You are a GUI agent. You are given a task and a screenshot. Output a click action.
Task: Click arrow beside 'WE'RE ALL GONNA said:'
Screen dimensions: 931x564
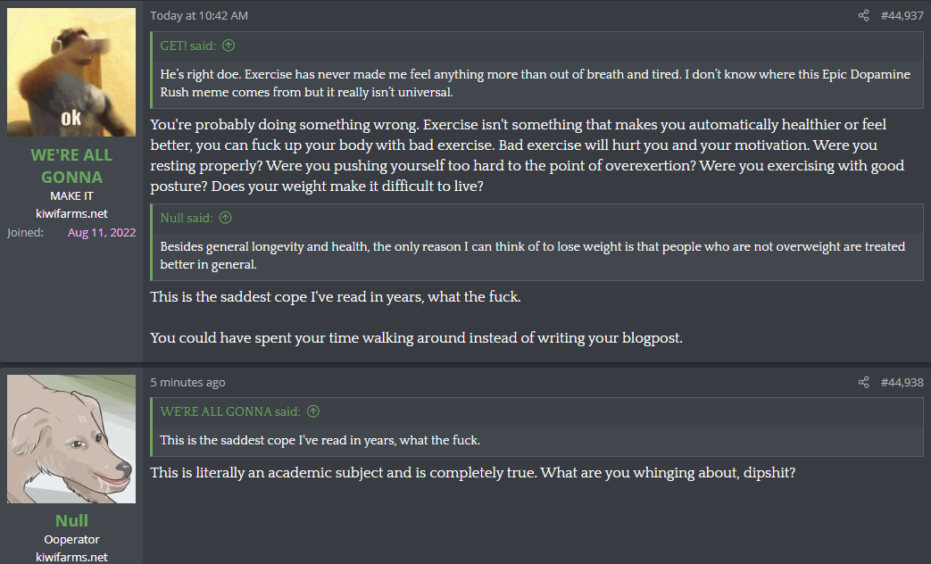(312, 411)
